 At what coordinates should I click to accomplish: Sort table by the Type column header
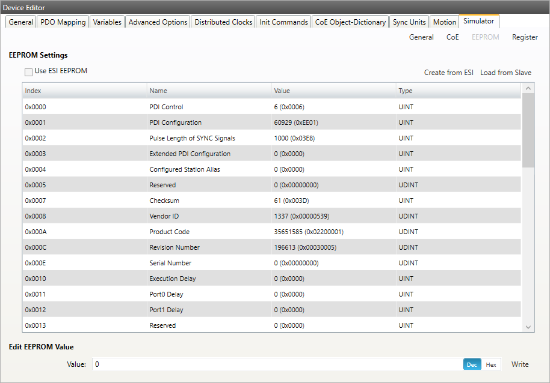coord(457,91)
